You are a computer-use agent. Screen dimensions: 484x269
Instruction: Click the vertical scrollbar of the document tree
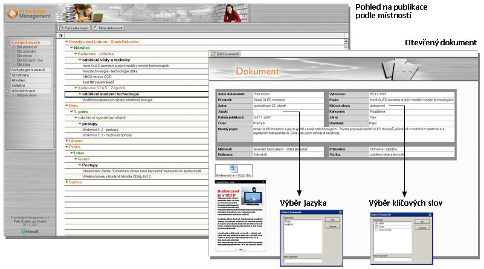pyautogui.click(x=346, y=121)
